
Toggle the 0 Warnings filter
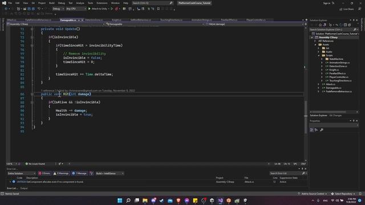coord(61,173)
